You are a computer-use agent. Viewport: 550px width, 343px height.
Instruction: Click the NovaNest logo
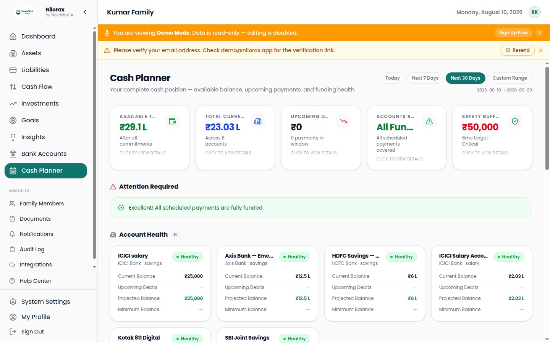[25, 12]
